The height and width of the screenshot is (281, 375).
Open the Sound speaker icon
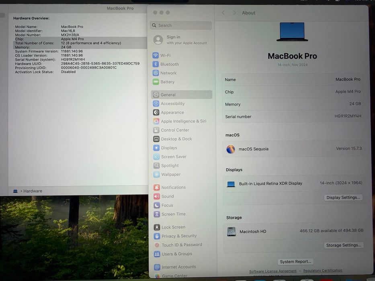coord(157,196)
